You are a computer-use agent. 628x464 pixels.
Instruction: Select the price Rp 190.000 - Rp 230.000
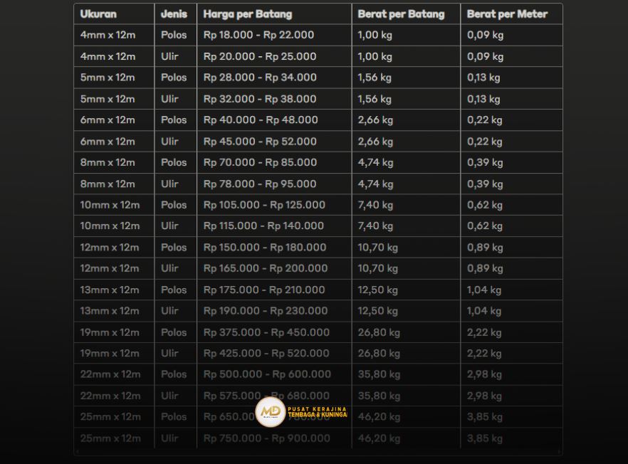point(266,311)
